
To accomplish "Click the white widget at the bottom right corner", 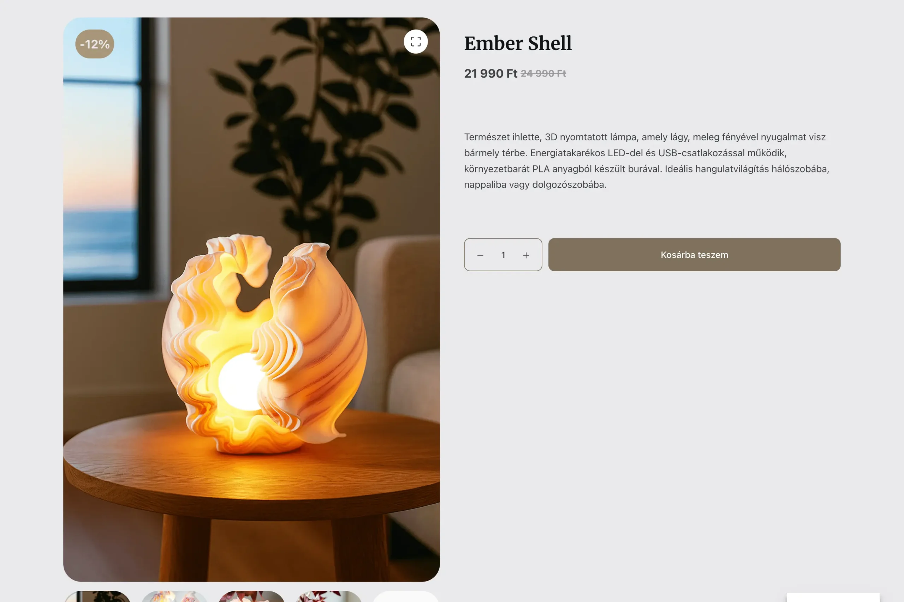I will [833, 597].
